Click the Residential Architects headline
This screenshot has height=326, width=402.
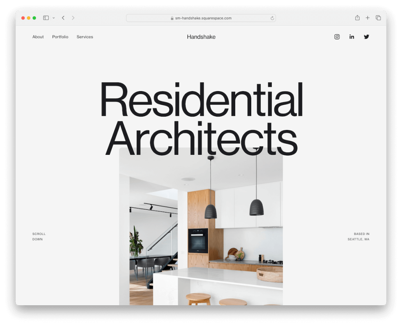tap(201, 119)
